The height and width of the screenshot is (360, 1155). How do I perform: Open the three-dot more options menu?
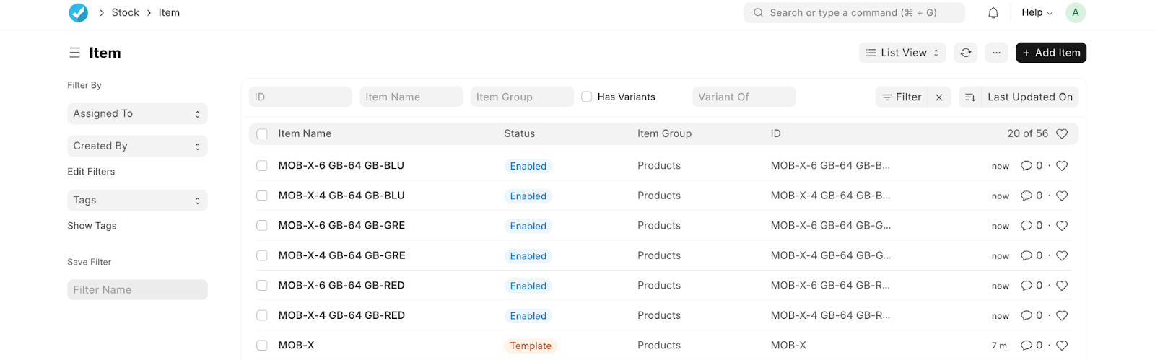click(996, 53)
